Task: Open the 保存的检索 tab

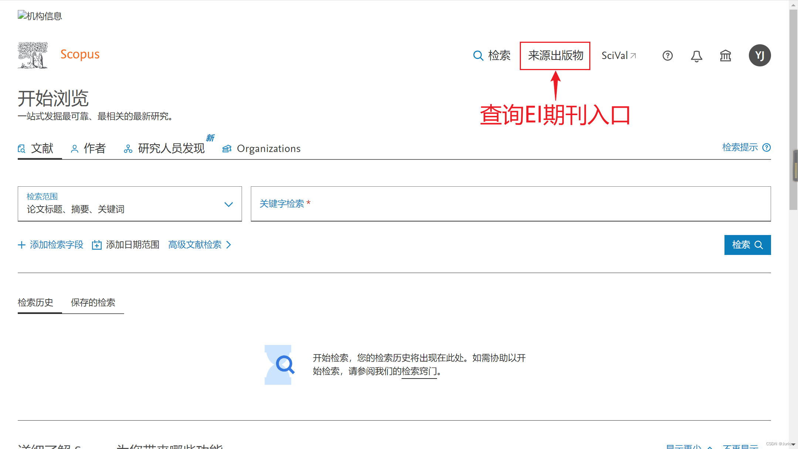Action: 93,303
